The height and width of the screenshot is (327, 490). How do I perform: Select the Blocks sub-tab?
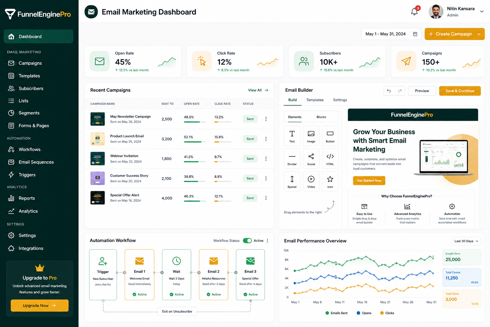(321, 117)
